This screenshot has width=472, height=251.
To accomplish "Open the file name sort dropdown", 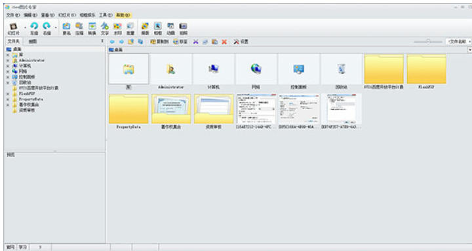I will (x=458, y=42).
